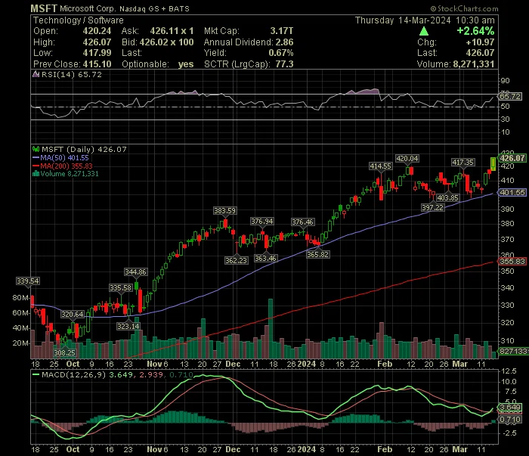The width and height of the screenshot is (529, 456).
Task: Click the volume bars icon in the legend
Action: tap(36, 174)
